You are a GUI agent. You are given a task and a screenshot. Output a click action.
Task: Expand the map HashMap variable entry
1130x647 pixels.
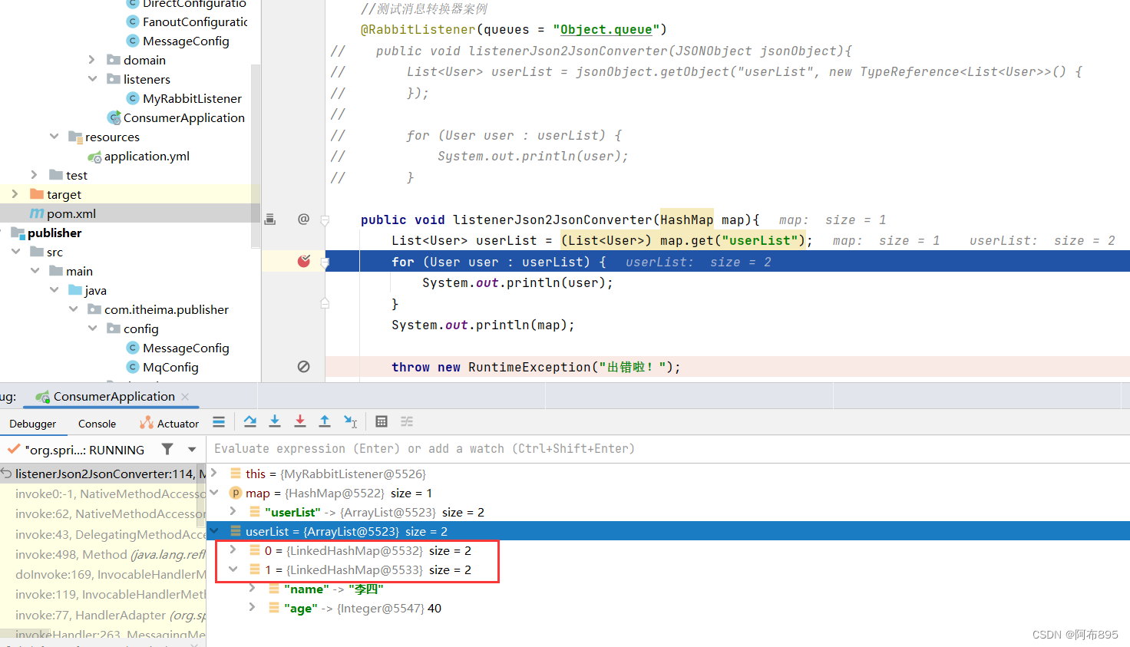point(214,493)
